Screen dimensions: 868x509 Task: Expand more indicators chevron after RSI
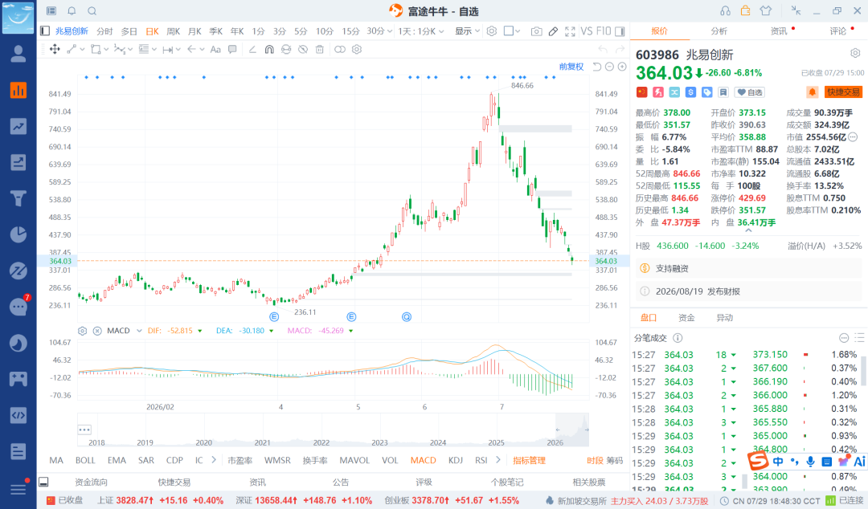click(498, 460)
